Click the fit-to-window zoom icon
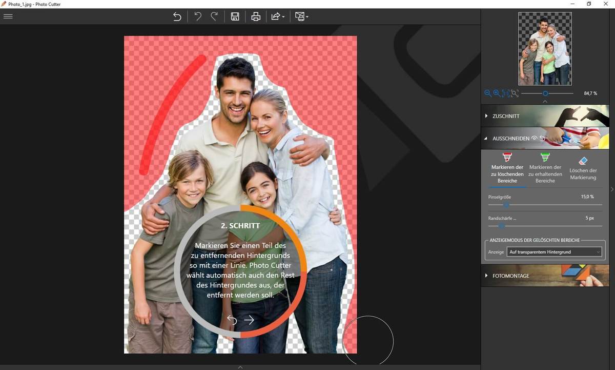The height and width of the screenshot is (370, 615). pos(515,93)
